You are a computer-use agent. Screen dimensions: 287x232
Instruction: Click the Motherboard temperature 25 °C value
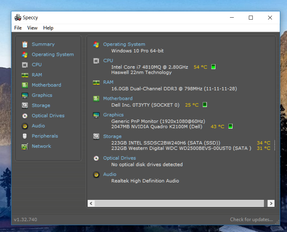point(192,105)
